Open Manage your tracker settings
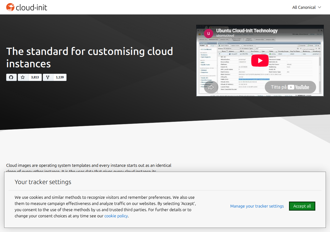Screen dimensions: 330x232 pos(257,206)
